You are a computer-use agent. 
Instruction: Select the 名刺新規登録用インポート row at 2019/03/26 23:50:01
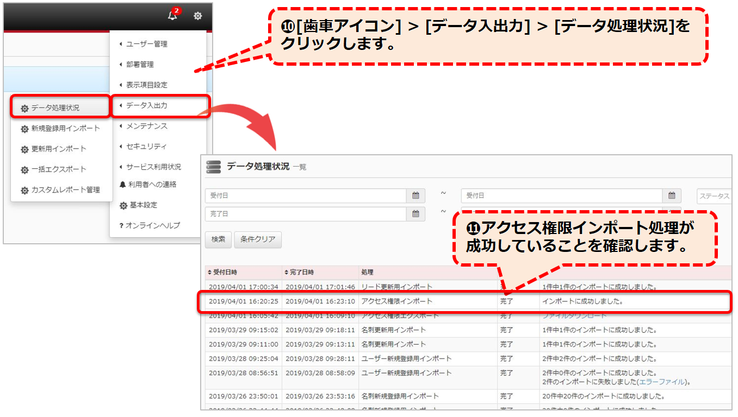tap(400, 397)
